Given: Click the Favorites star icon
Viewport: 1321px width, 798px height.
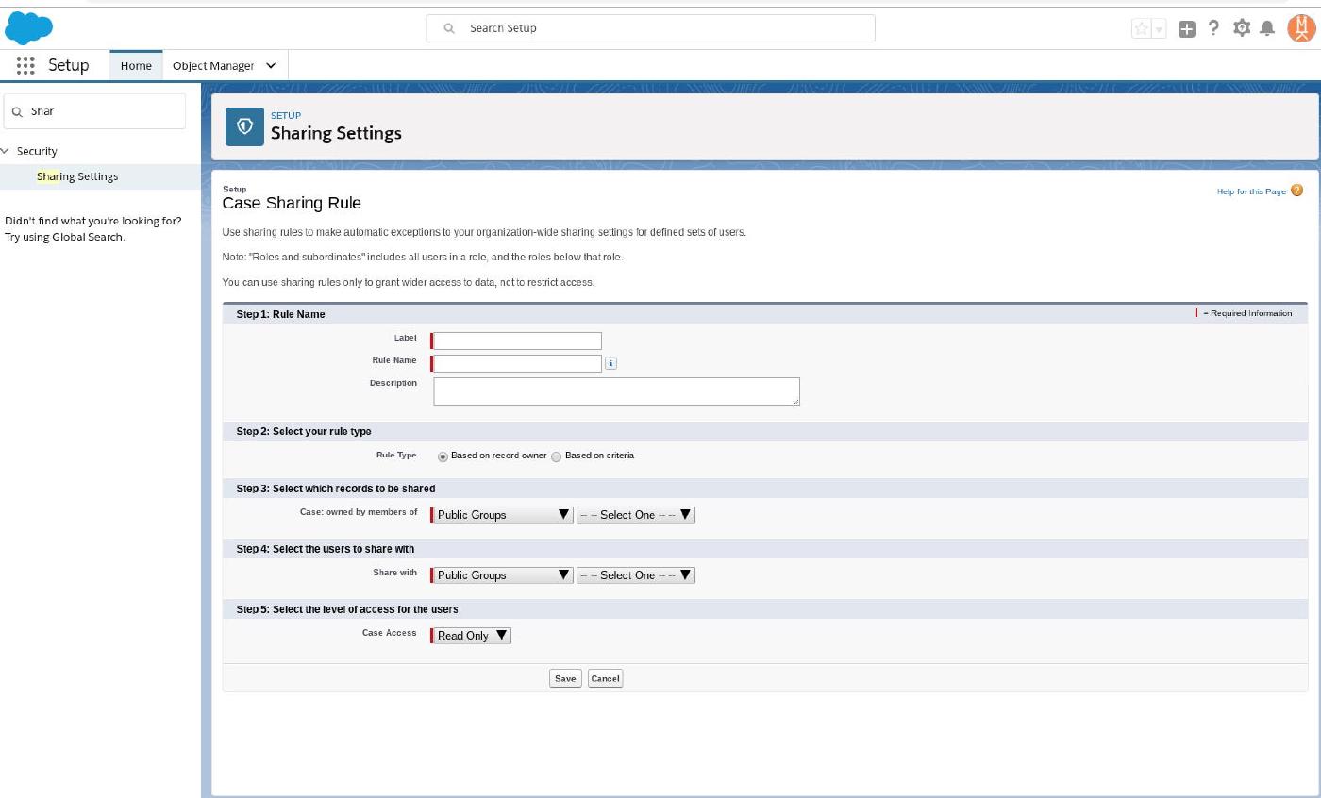Looking at the screenshot, I should pos(1142,28).
